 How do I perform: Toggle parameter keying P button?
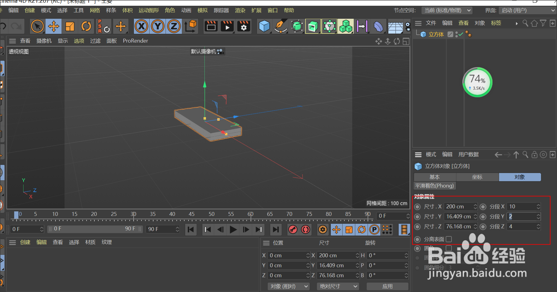pos(375,230)
